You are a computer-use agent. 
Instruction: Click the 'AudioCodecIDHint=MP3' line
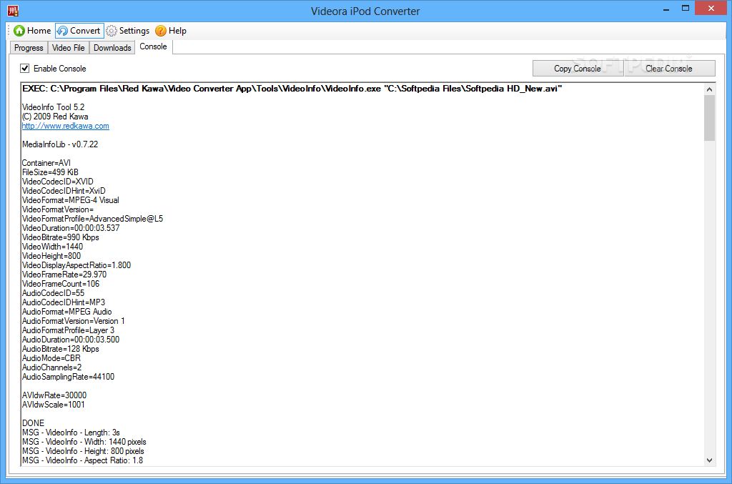click(64, 302)
